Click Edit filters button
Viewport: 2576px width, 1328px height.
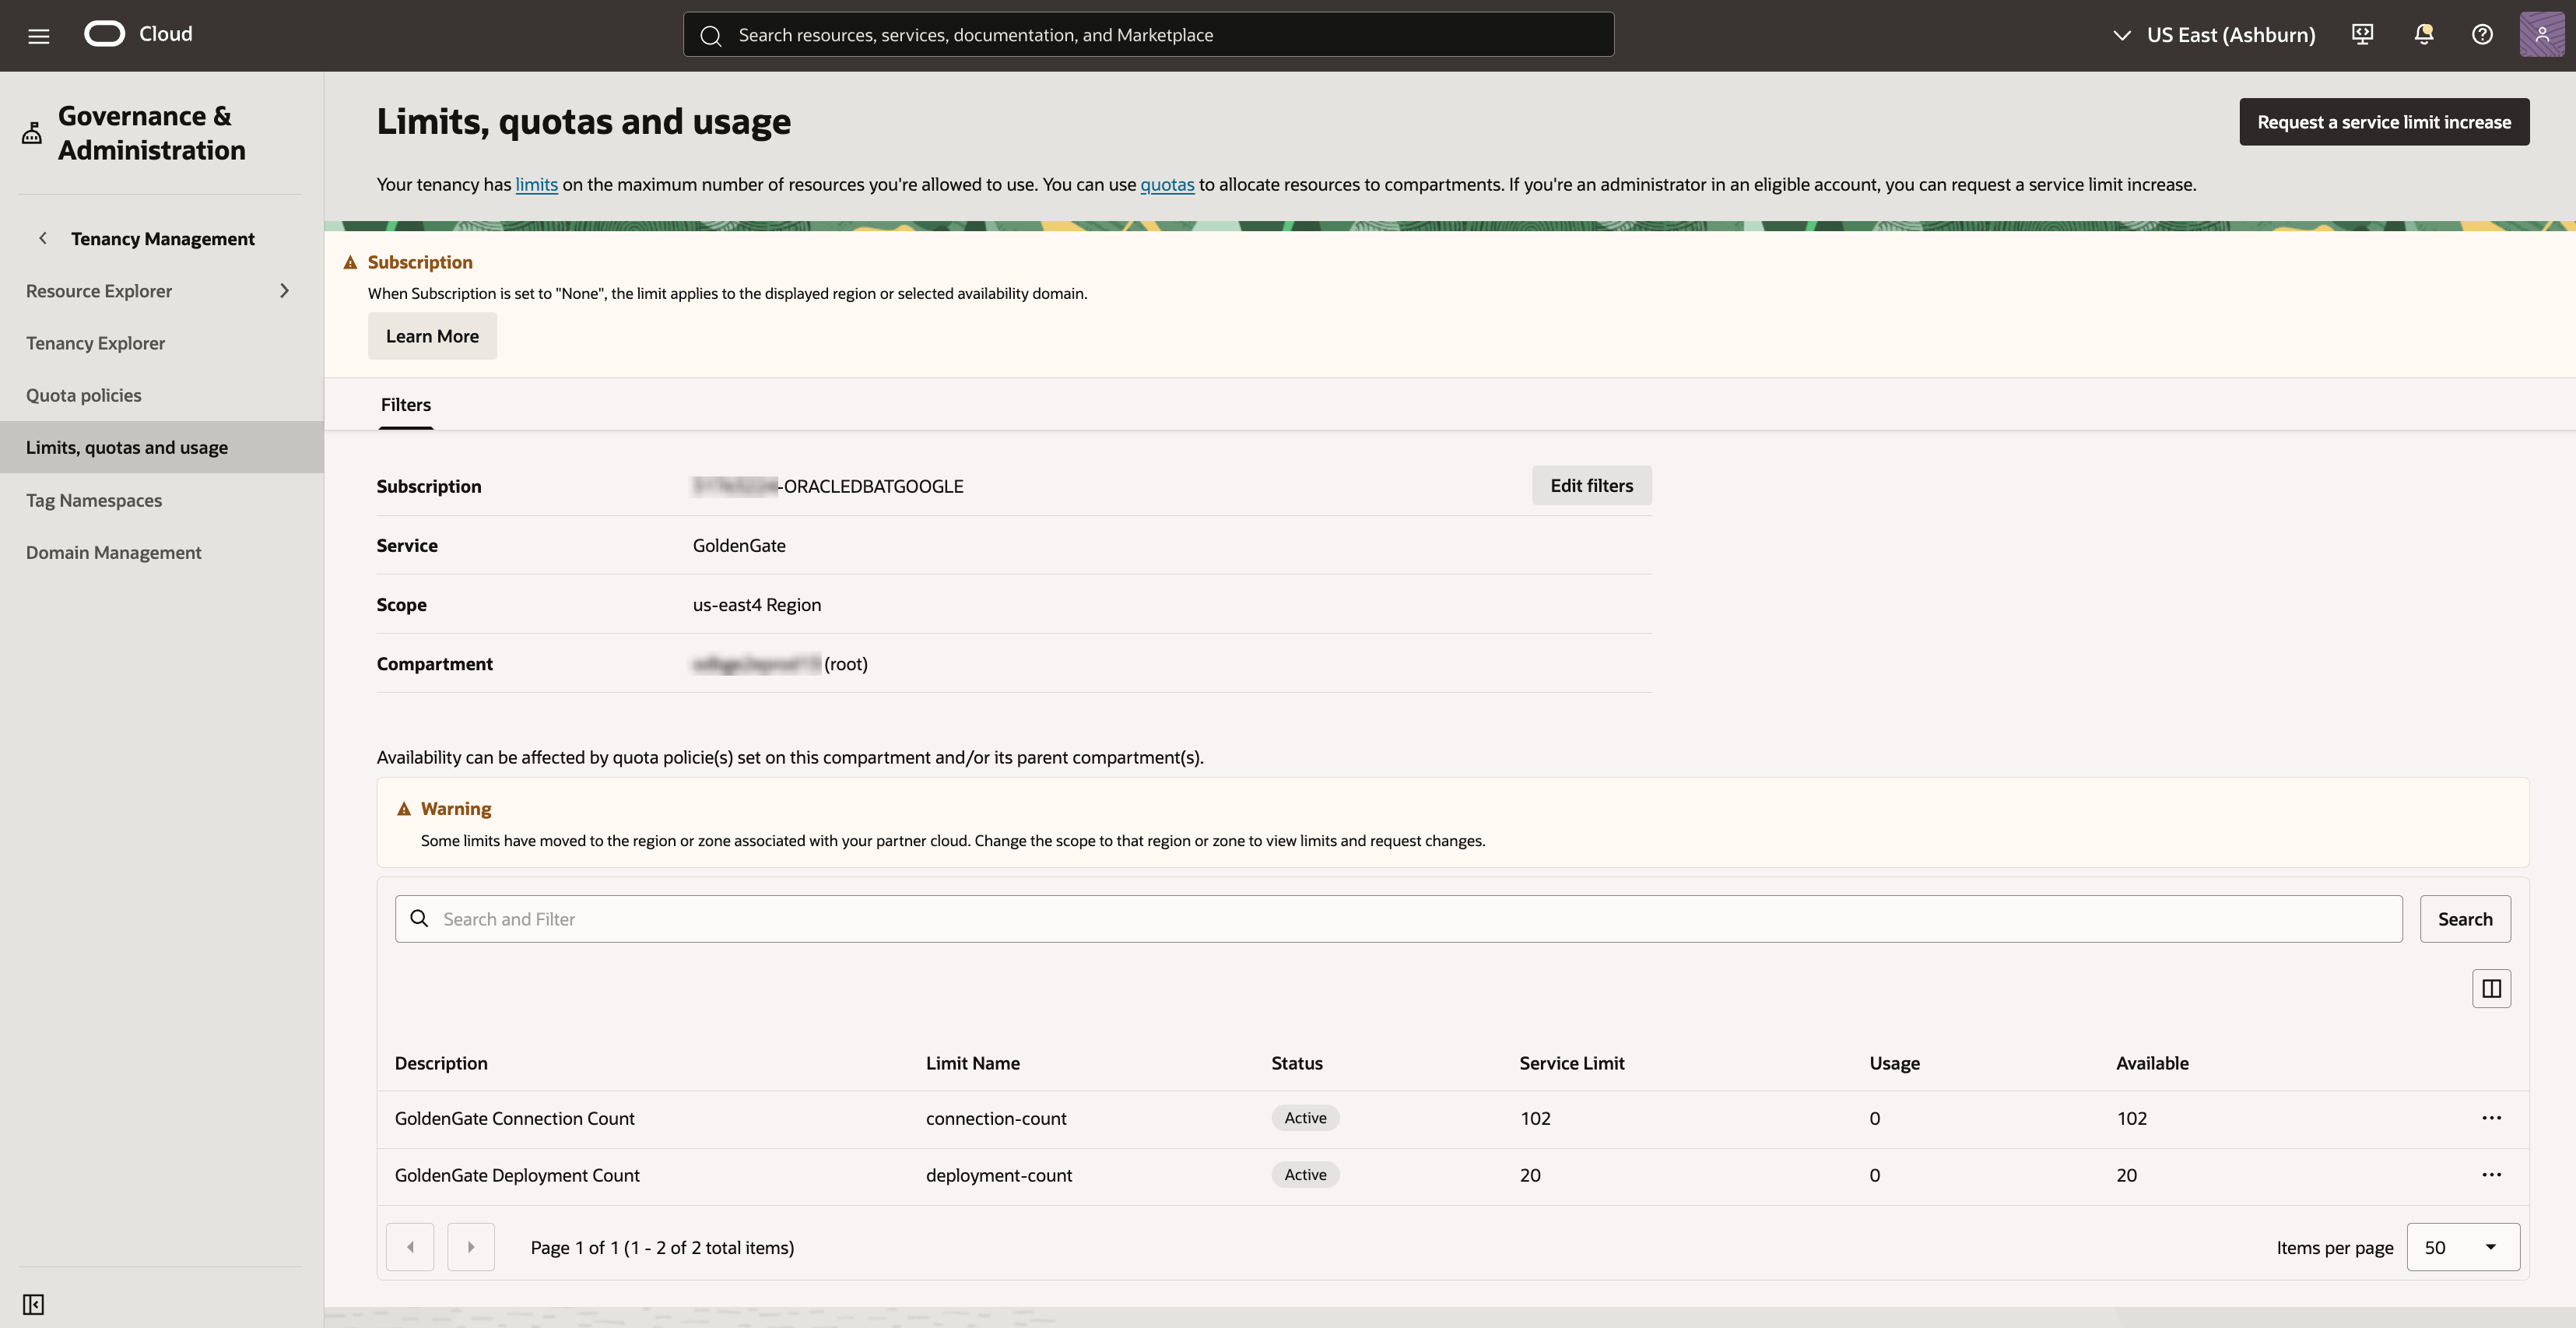[1591, 485]
